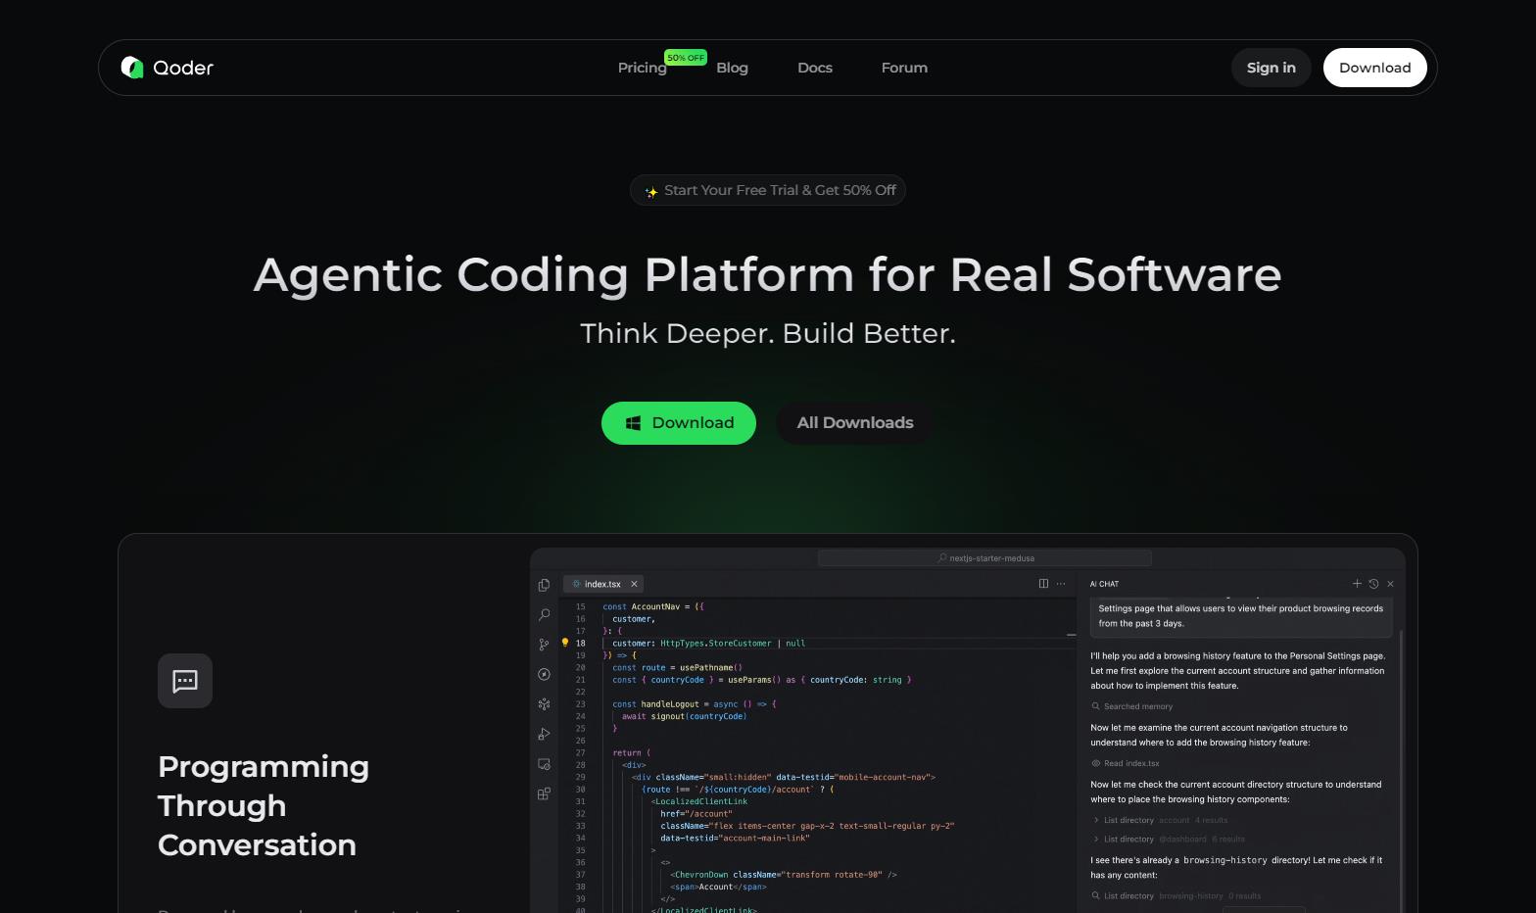The height and width of the screenshot is (913, 1536).
Task: Click the All Downloads button
Action: point(854,423)
